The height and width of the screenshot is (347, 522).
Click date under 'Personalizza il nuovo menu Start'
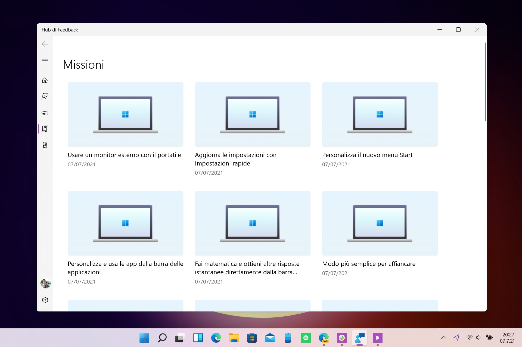[x=336, y=164]
